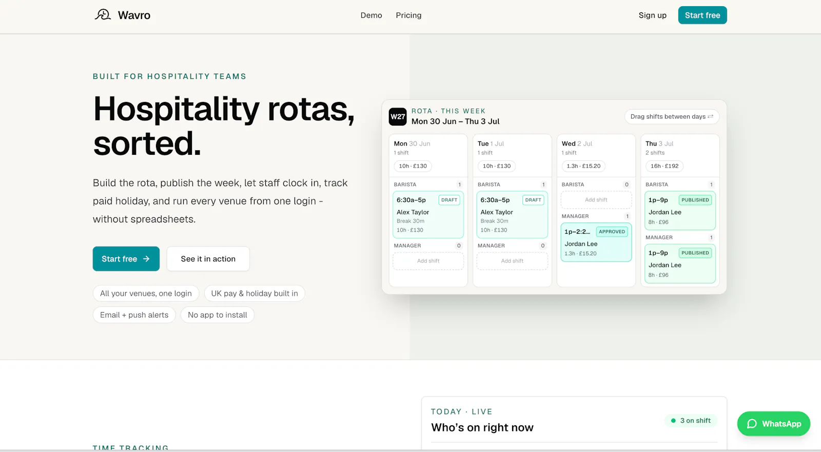Viewport: 821px width, 452px height.
Task: Click Add shift under Monday Manager
Action: pos(428,261)
